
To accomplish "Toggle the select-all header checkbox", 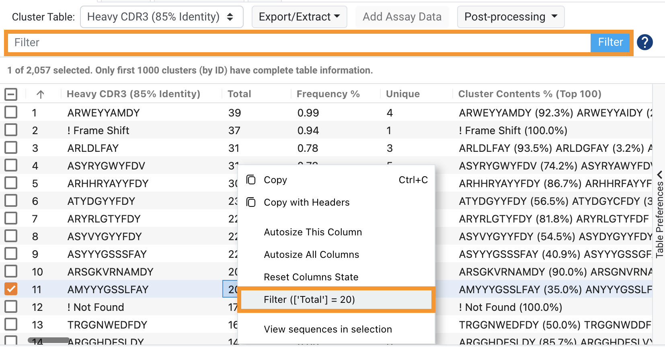I will click(11, 94).
